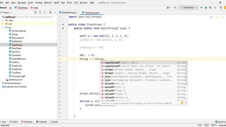
Task: Open the Tools menu
Action: tap(69, 2)
